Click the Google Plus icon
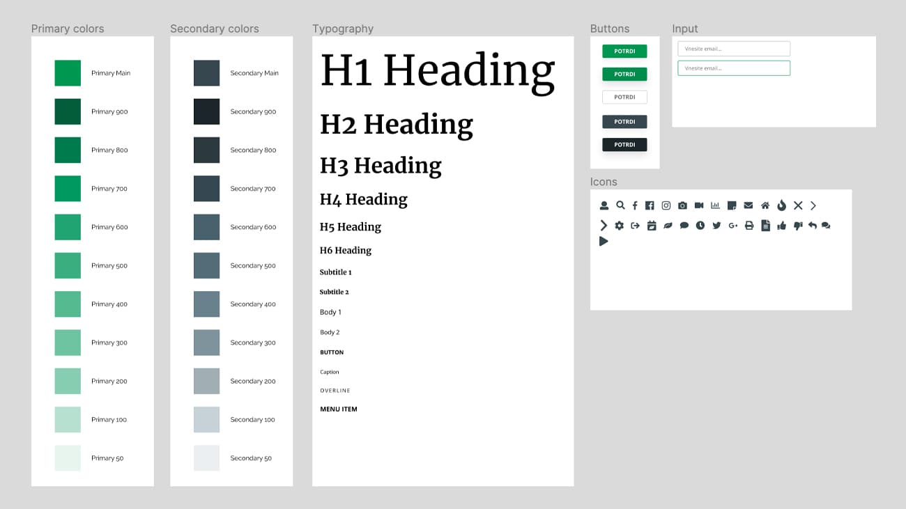 pos(733,226)
